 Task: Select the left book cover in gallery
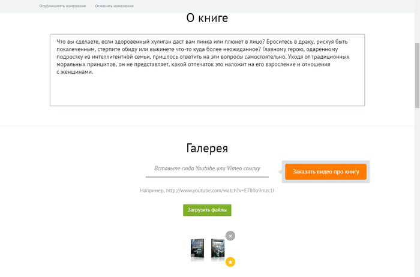click(x=197, y=249)
